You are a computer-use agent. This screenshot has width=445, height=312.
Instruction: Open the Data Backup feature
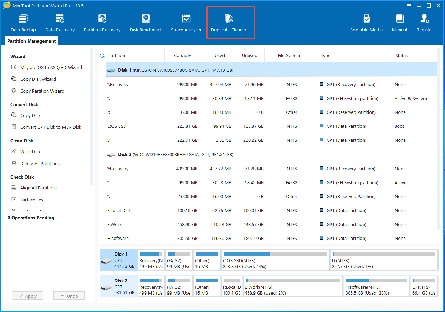tap(23, 22)
